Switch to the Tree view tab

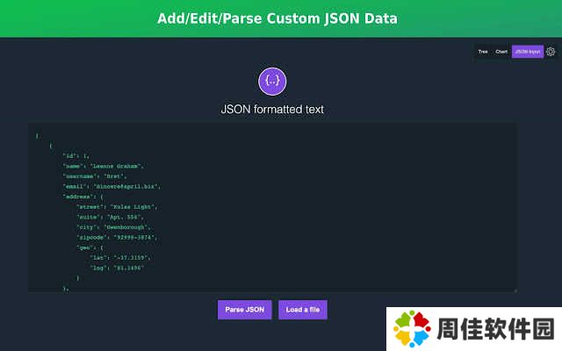482,52
